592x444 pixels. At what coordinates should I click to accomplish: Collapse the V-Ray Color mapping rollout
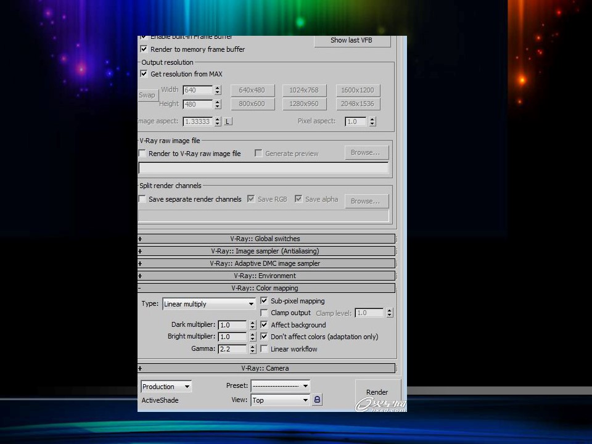point(266,288)
